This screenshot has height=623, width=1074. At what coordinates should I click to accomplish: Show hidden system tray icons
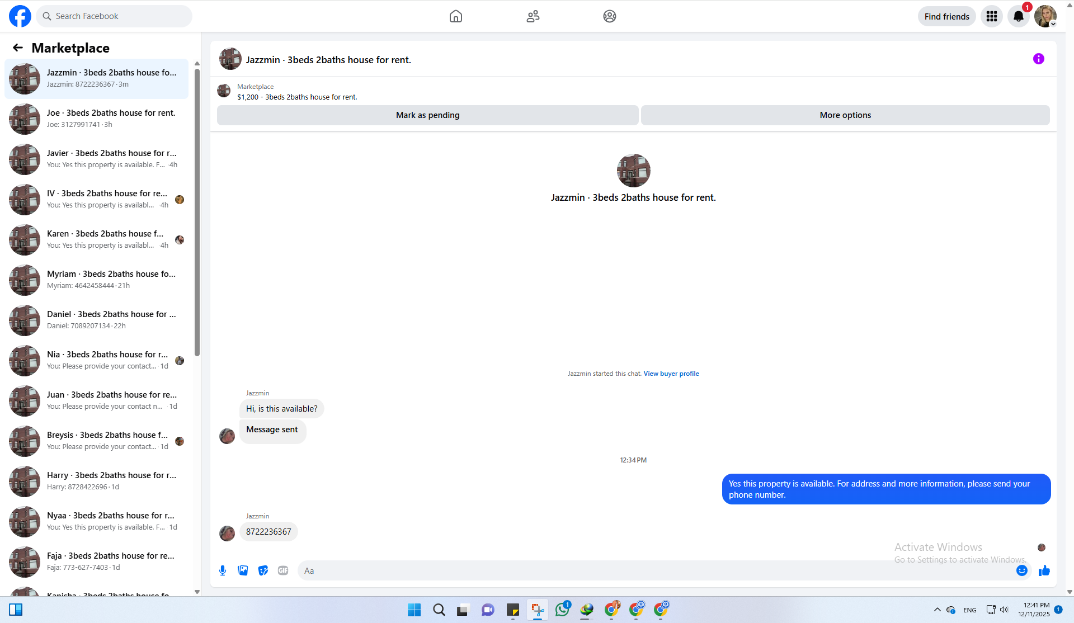(x=937, y=610)
